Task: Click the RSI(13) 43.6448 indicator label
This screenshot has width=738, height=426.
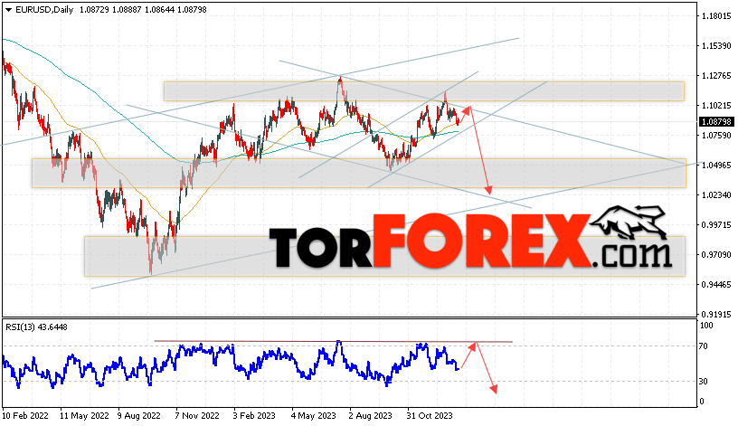Action: pyautogui.click(x=37, y=327)
